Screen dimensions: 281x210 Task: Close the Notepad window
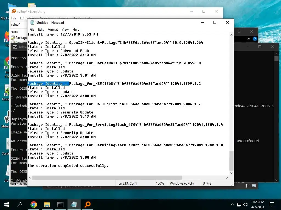pyautogui.click(x=227, y=22)
